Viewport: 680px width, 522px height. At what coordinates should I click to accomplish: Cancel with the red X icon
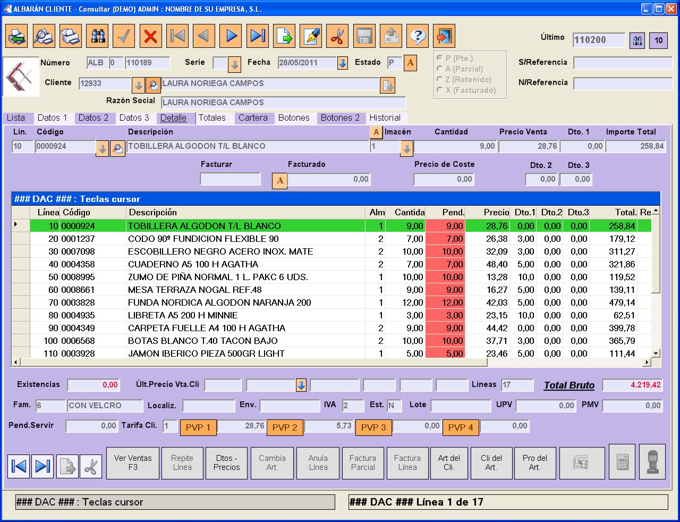click(x=150, y=36)
